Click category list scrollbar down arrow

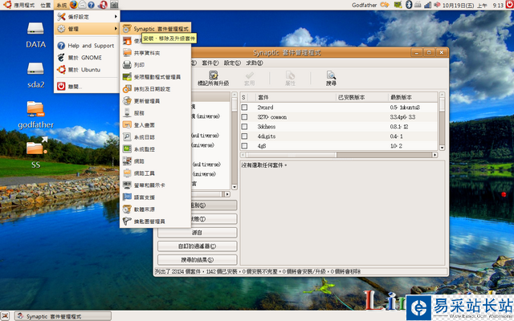[235, 187]
